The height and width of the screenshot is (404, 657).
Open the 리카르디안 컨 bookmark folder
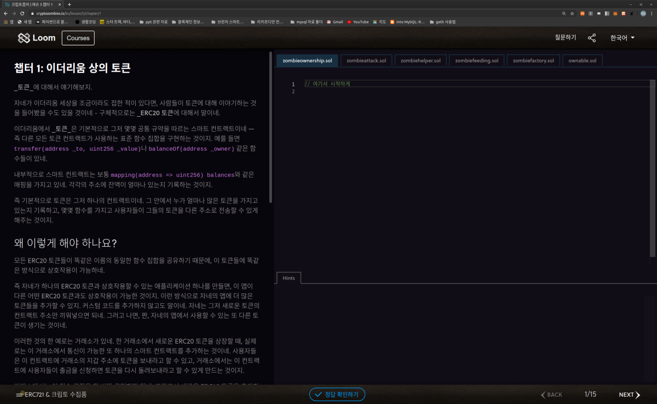267,22
